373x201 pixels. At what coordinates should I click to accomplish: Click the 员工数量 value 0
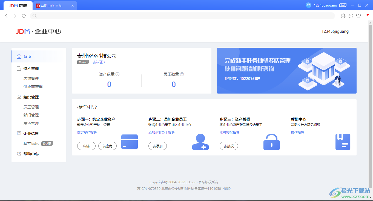(x=174, y=85)
